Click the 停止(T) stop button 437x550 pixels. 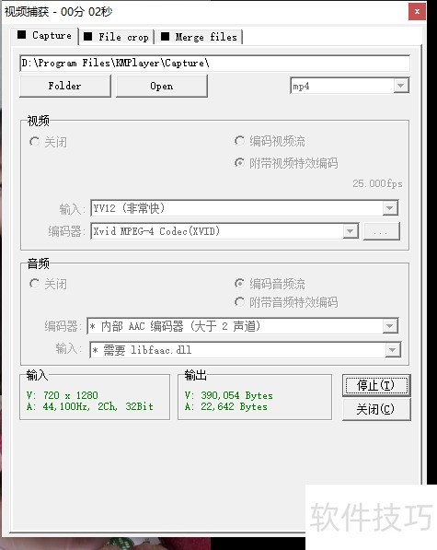click(x=376, y=385)
